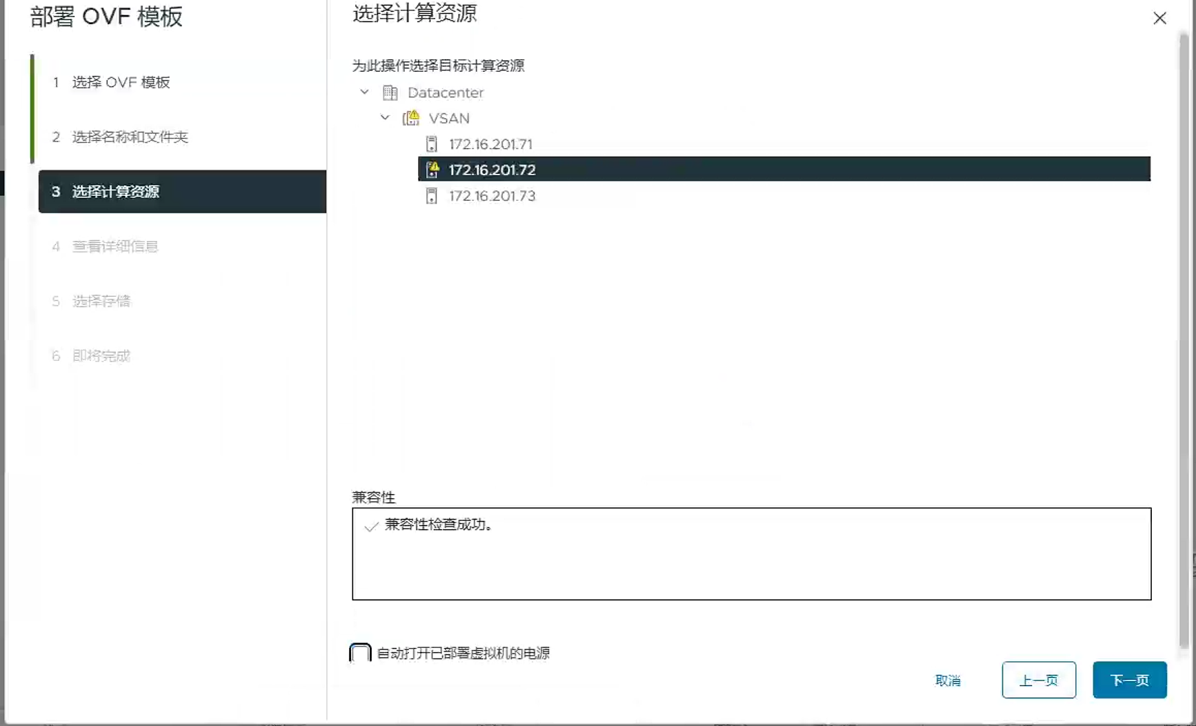Click the Datacenter building icon
This screenshot has height=726, width=1196.
pos(390,92)
